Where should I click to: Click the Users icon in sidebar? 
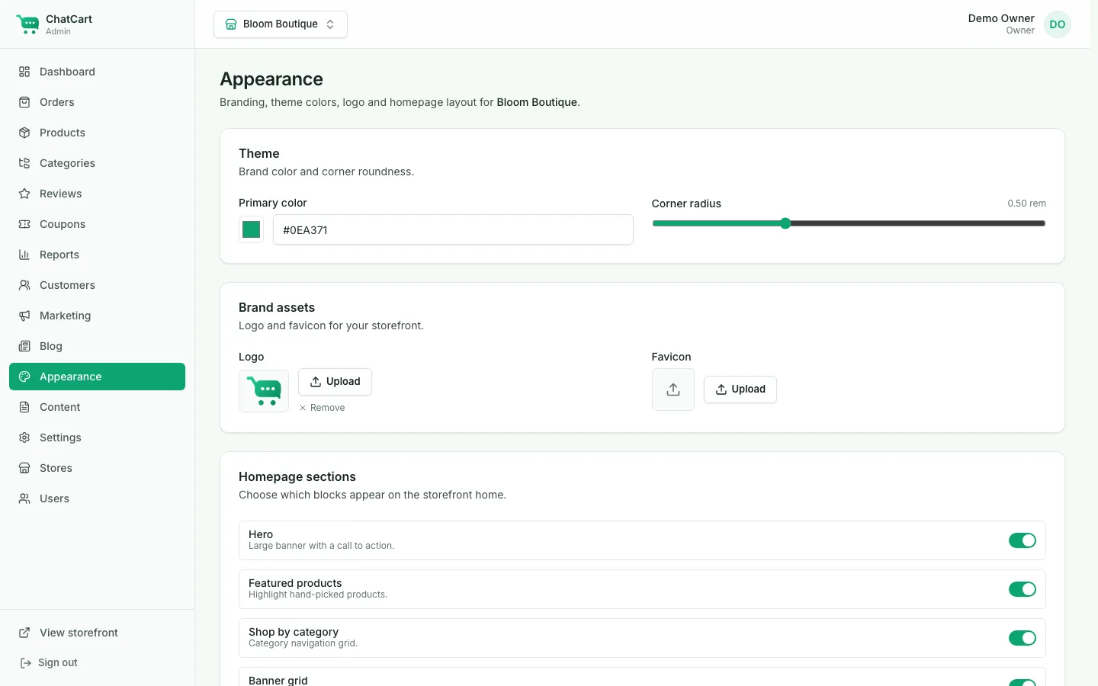tap(24, 498)
